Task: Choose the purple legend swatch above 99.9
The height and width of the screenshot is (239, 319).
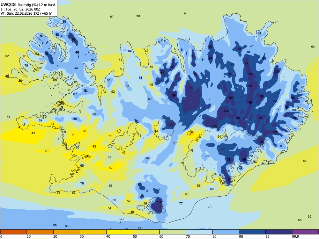Action: point(305,232)
